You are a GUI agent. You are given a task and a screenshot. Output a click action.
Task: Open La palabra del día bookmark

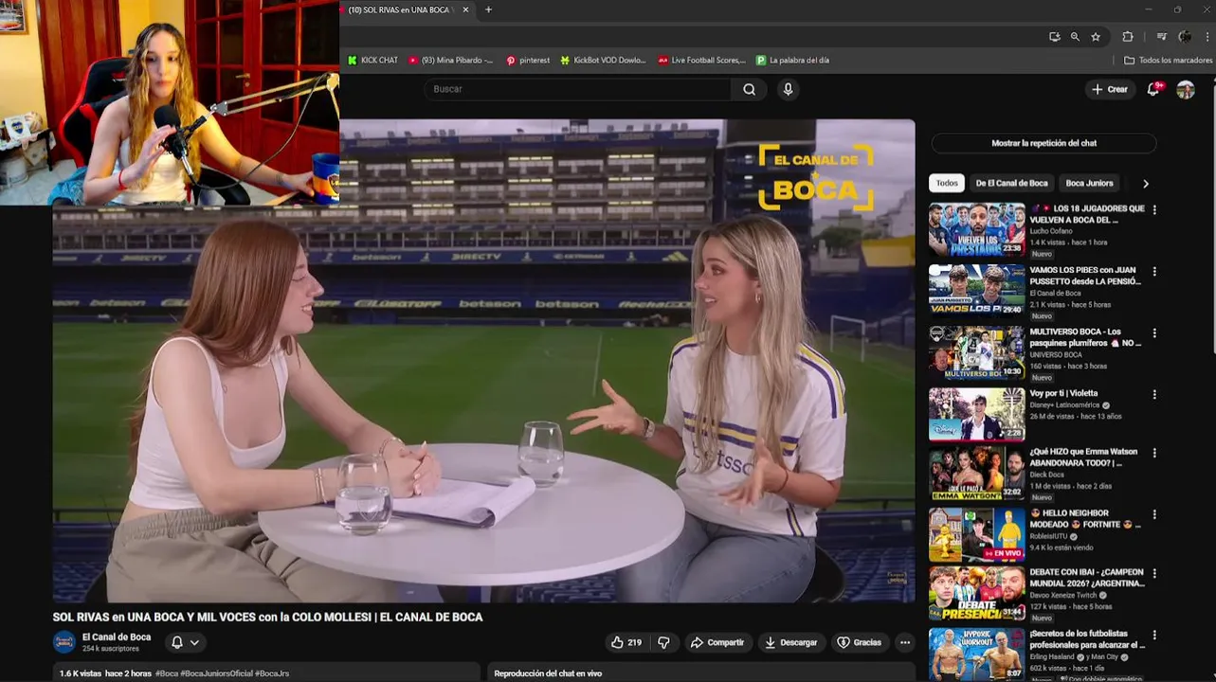pos(792,61)
